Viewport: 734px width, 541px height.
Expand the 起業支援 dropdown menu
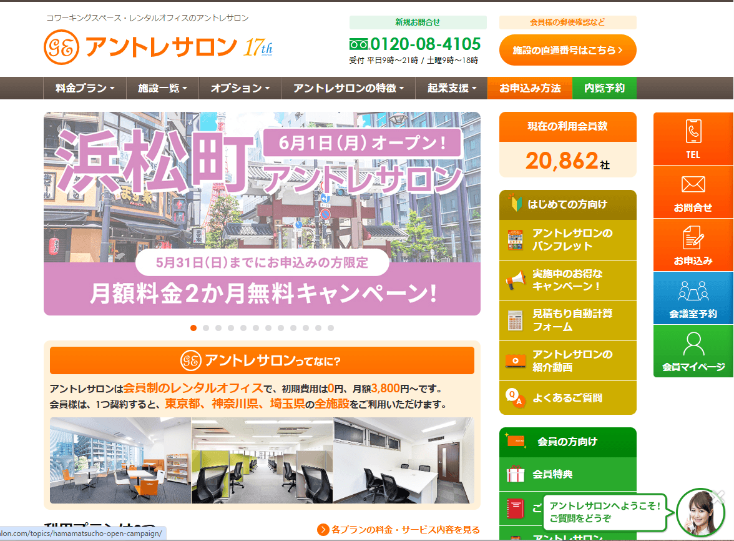coord(452,88)
